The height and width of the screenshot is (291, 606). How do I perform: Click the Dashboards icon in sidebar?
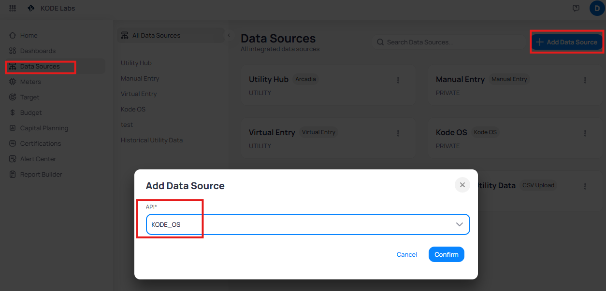coord(13,51)
